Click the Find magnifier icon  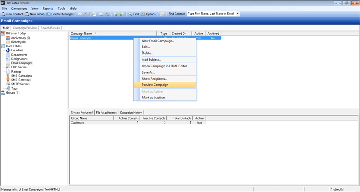[130, 14]
